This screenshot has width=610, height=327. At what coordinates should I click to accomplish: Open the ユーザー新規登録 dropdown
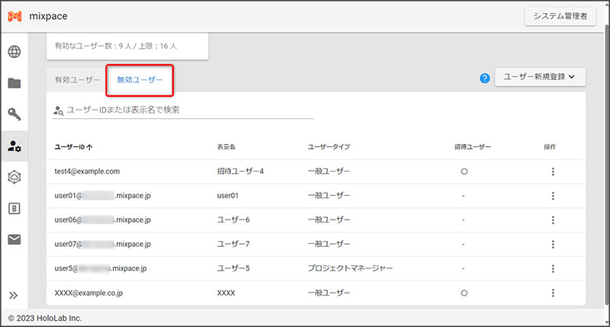[539, 77]
